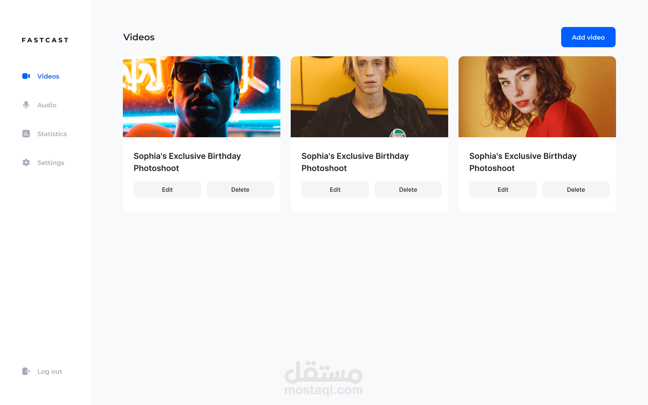Viewport: 648px width, 405px height.
Task: Select the Log out text link
Action: point(50,372)
